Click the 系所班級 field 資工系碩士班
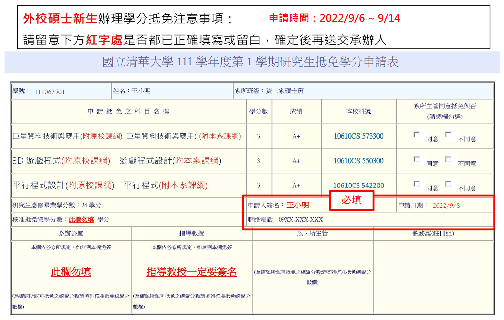Viewport: 504px width, 320px height. [x=285, y=91]
